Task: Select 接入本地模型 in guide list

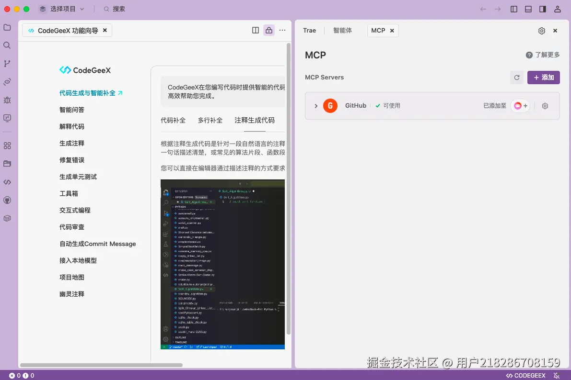Action: coord(78,260)
